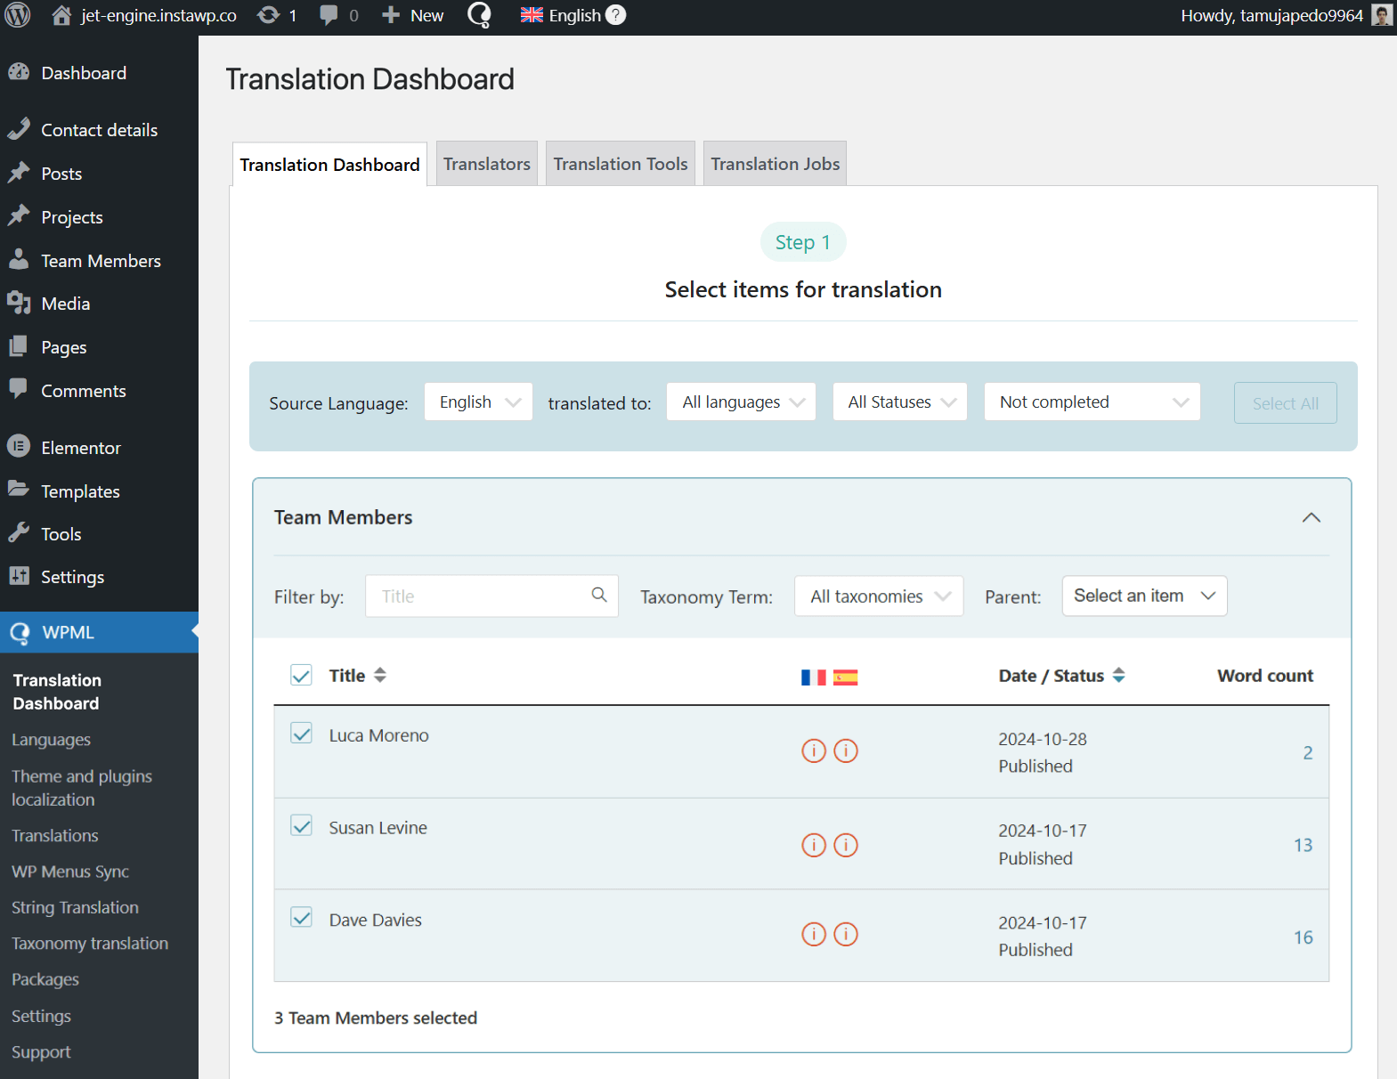The width and height of the screenshot is (1397, 1079).
Task: Switch to the Translation Jobs tab
Action: (x=775, y=164)
